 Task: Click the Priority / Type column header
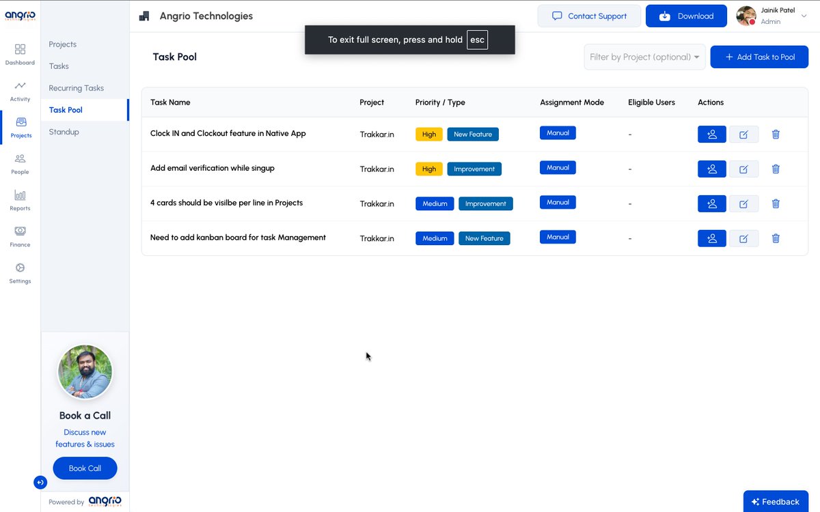coord(440,102)
